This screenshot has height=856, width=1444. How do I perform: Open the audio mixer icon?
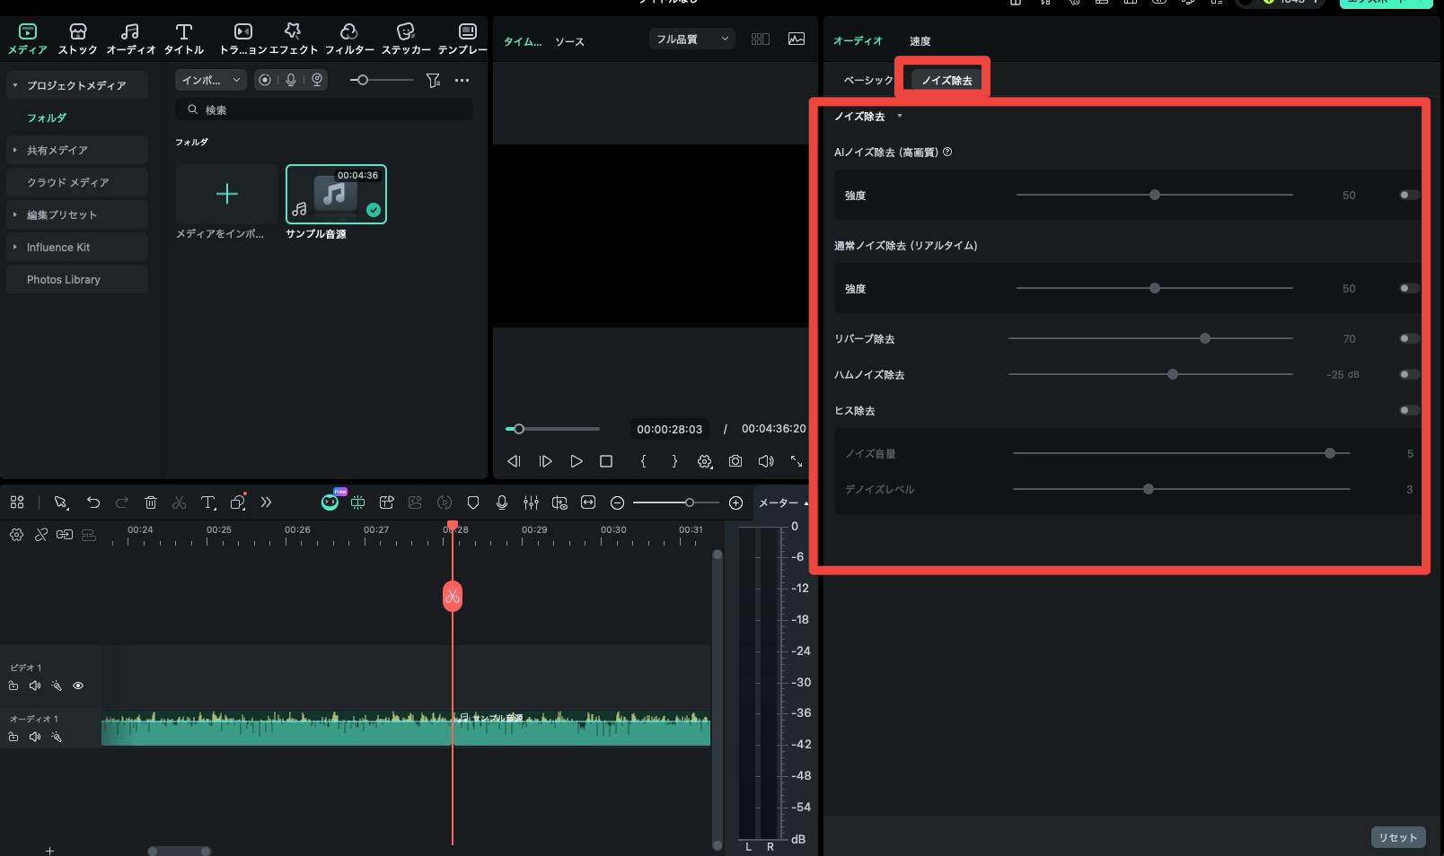[531, 502]
